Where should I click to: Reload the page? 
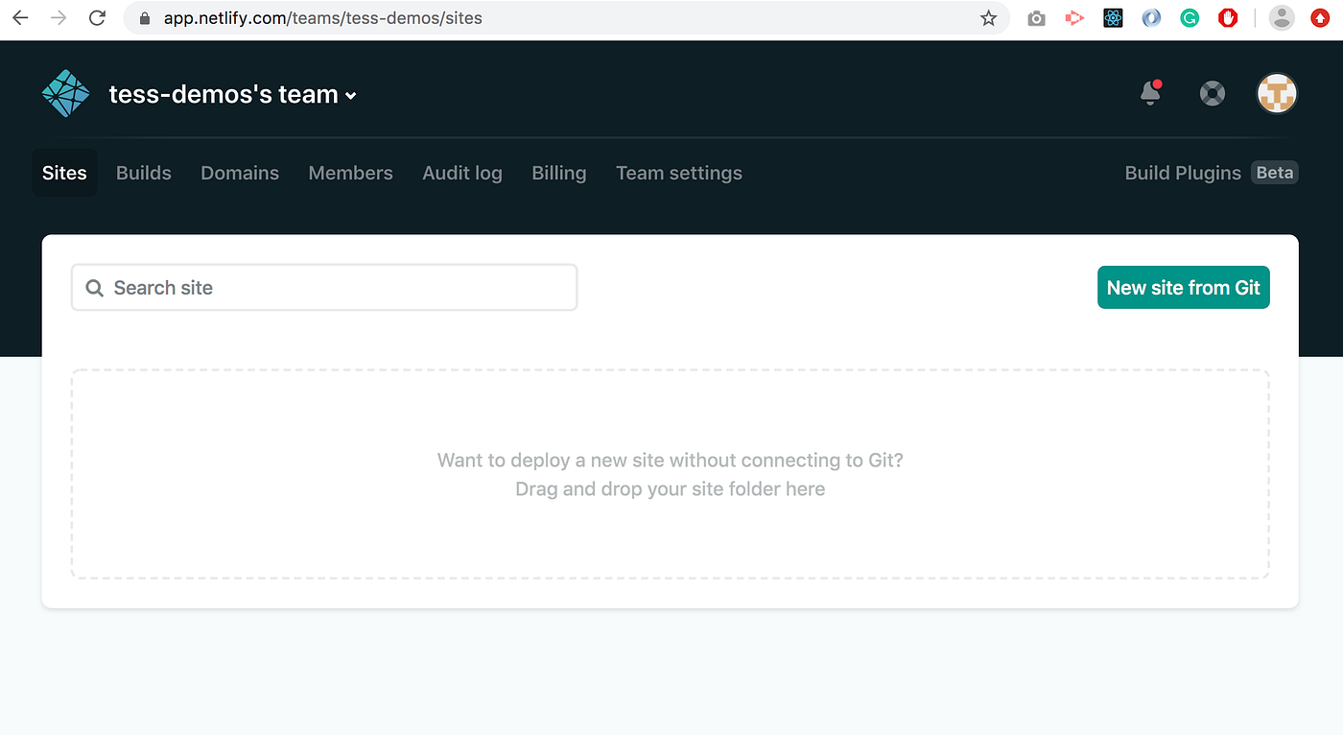[x=97, y=18]
